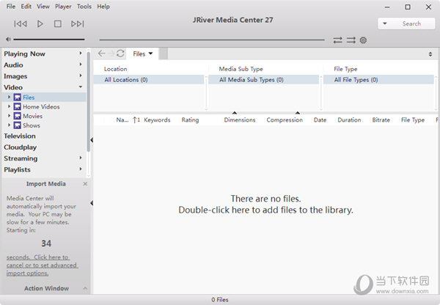Go forward with the right arrow
Image resolution: width=440 pixels, height=305 pixels.
(111, 53)
